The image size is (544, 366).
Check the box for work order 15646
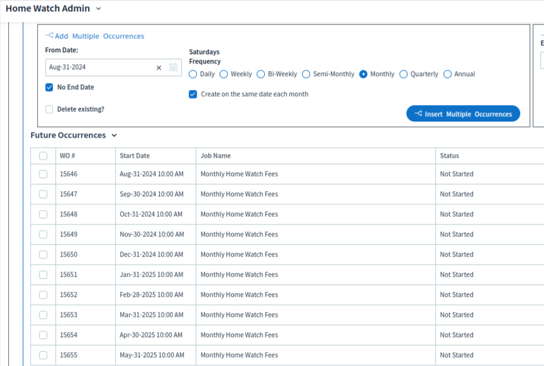[x=43, y=174]
